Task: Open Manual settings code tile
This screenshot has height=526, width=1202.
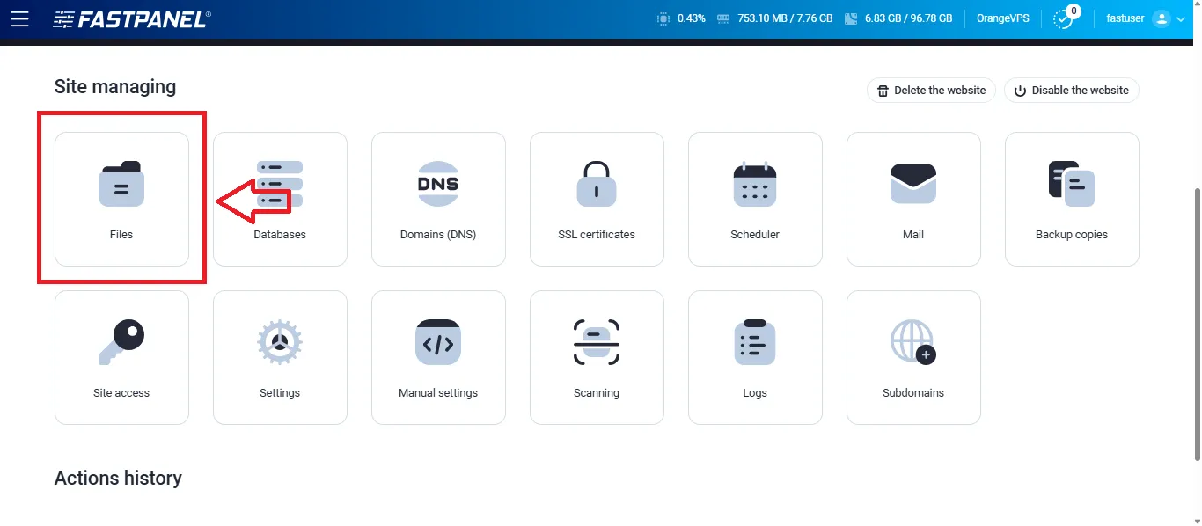Action: click(x=438, y=357)
